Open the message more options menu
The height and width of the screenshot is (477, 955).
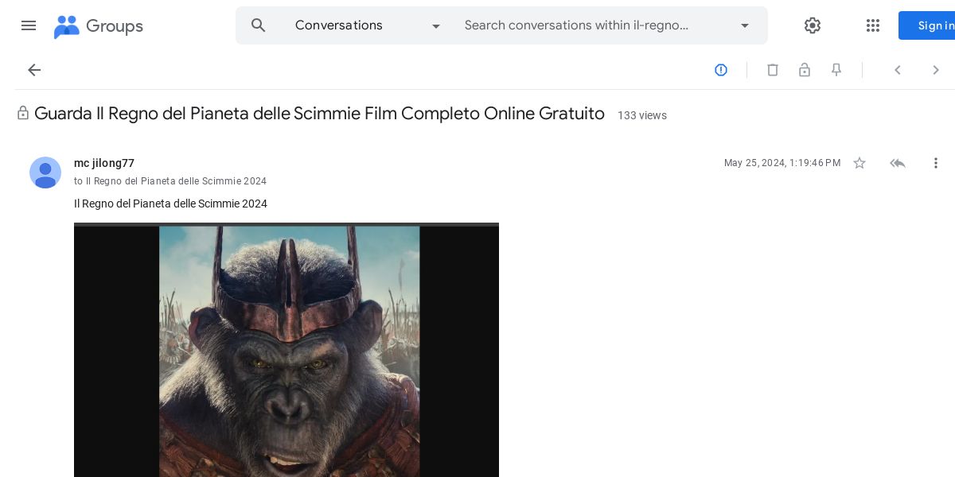(x=936, y=163)
